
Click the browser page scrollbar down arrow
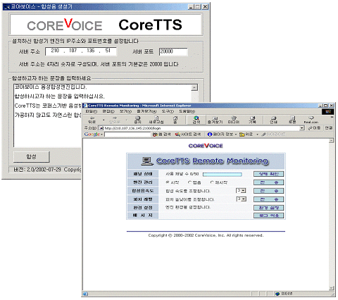click(x=331, y=288)
